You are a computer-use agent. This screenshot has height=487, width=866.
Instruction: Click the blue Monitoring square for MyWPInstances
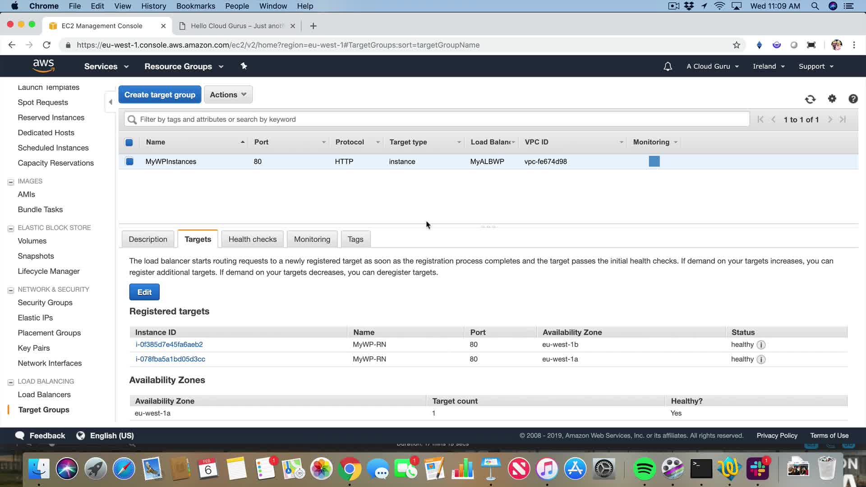[654, 161]
